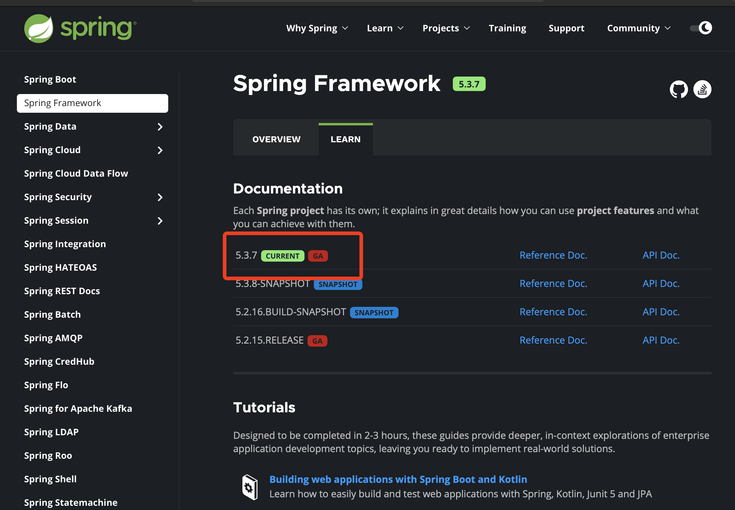Select Spring LDAP in sidebar
This screenshot has height=510, width=735.
pyautogui.click(x=51, y=432)
